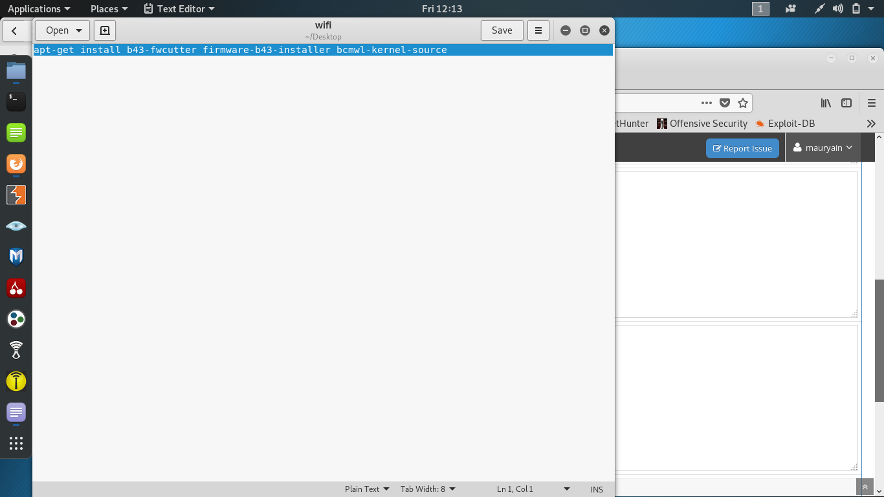The image size is (884, 497).
Task: Expand mauryain user account menu
Action: click(823, 148)
